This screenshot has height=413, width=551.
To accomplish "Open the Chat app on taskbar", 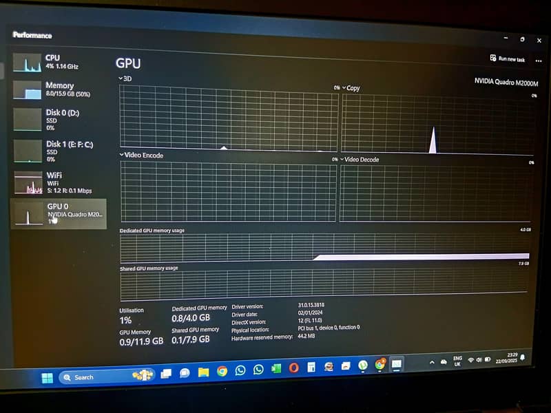I will tap(185, 373).
